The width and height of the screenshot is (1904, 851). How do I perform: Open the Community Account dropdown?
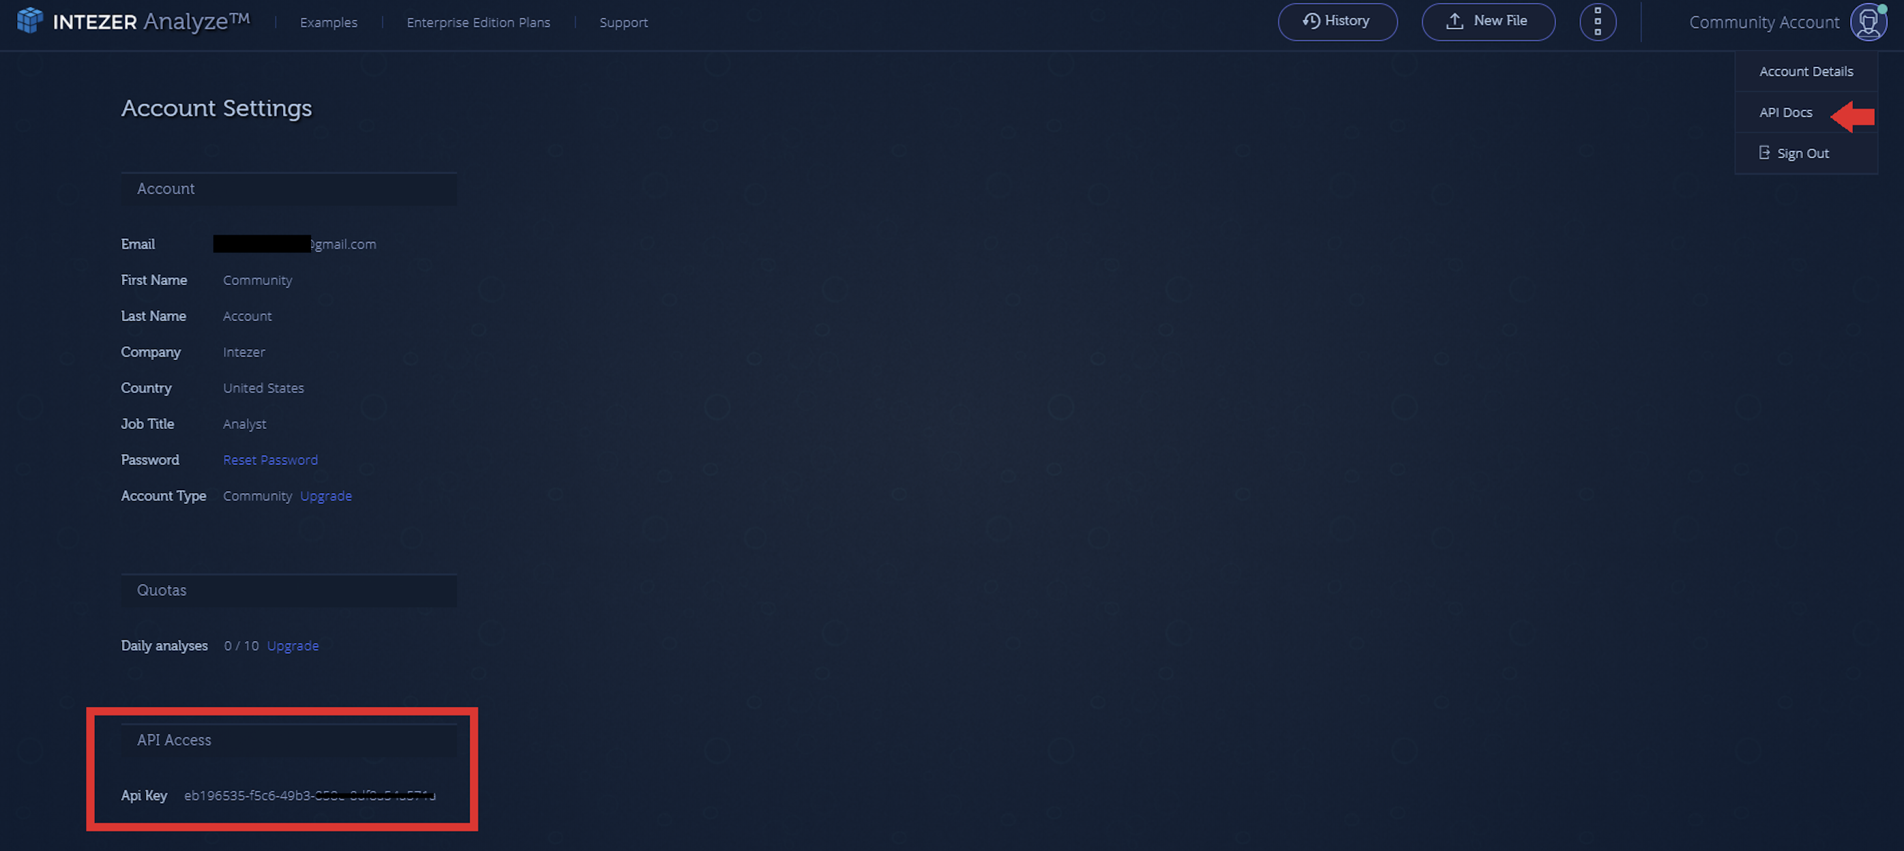click(1764, 23)
